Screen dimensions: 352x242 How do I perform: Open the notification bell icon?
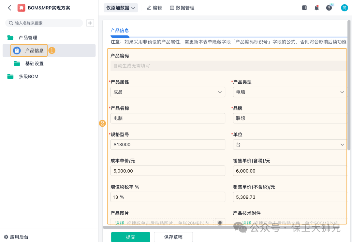(x=316, y=8)
